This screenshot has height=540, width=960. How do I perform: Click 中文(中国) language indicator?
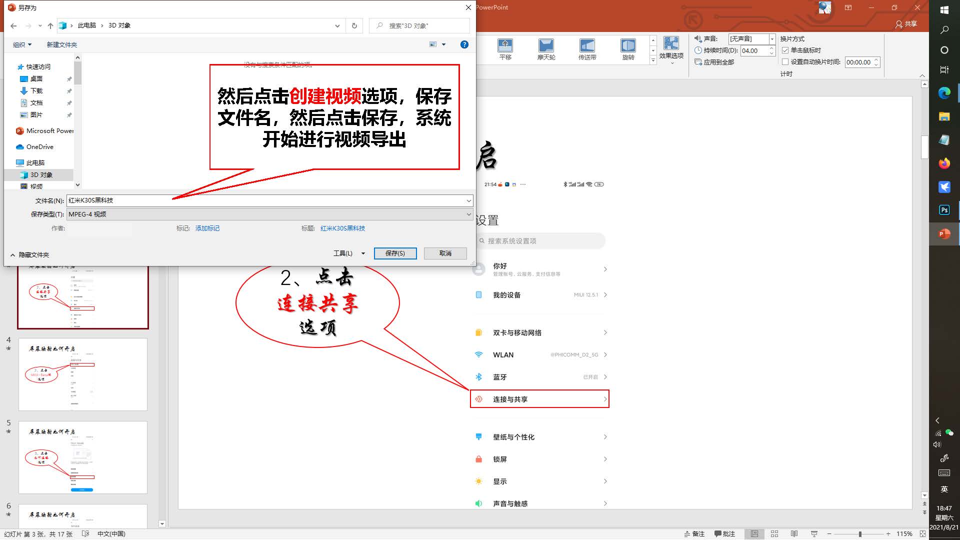tap(111, 534)
